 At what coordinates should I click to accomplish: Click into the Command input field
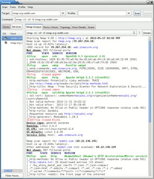[x=84, y=19]
